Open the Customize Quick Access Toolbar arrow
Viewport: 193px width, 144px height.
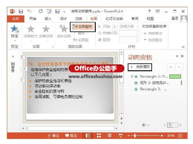tap(64, 12)
